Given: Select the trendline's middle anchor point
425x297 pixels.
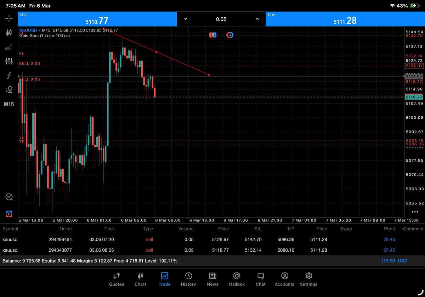Looking at the screenshot, I should (x=156, y=52).
